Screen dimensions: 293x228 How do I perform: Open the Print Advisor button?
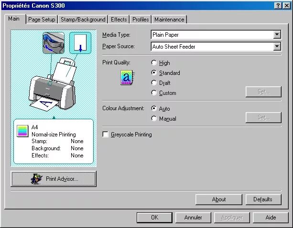pyautogui.click(x=54, y=179)
